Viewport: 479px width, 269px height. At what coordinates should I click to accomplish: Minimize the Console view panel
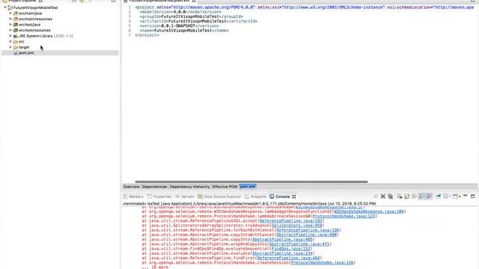(466, 196)
